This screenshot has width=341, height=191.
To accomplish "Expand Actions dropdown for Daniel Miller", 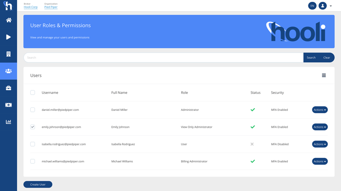I will point(320,110).
